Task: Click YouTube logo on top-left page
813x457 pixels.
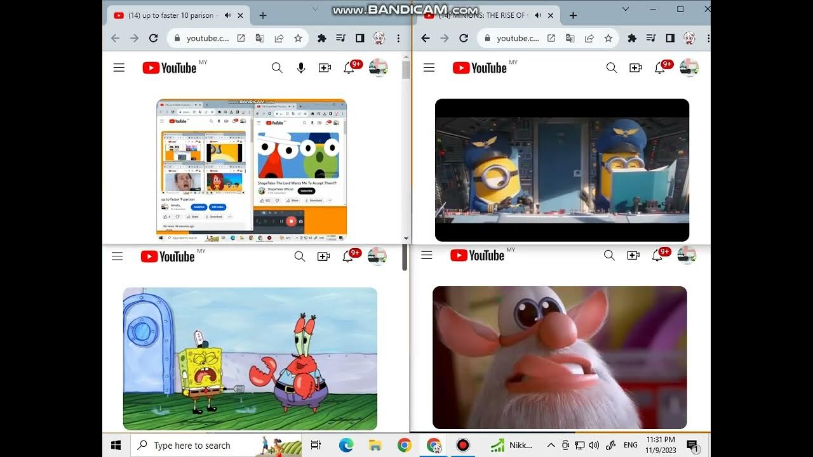Action: (170, 68)
